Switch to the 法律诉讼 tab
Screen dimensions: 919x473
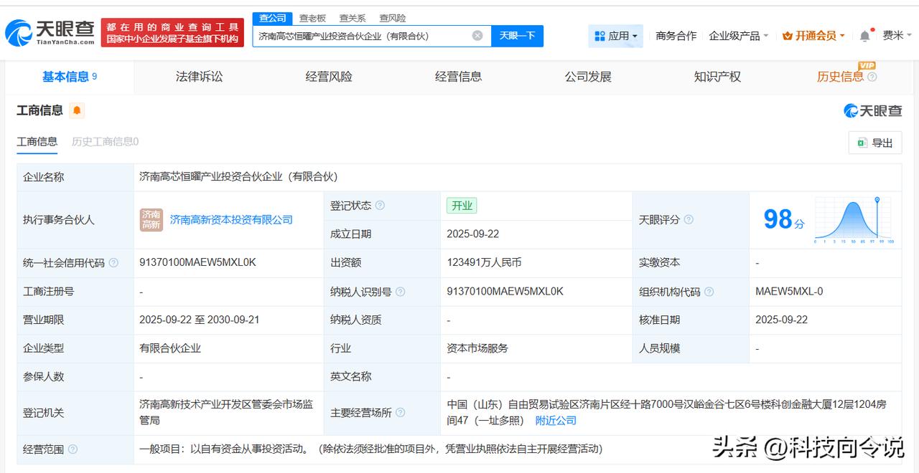(199, 77)
